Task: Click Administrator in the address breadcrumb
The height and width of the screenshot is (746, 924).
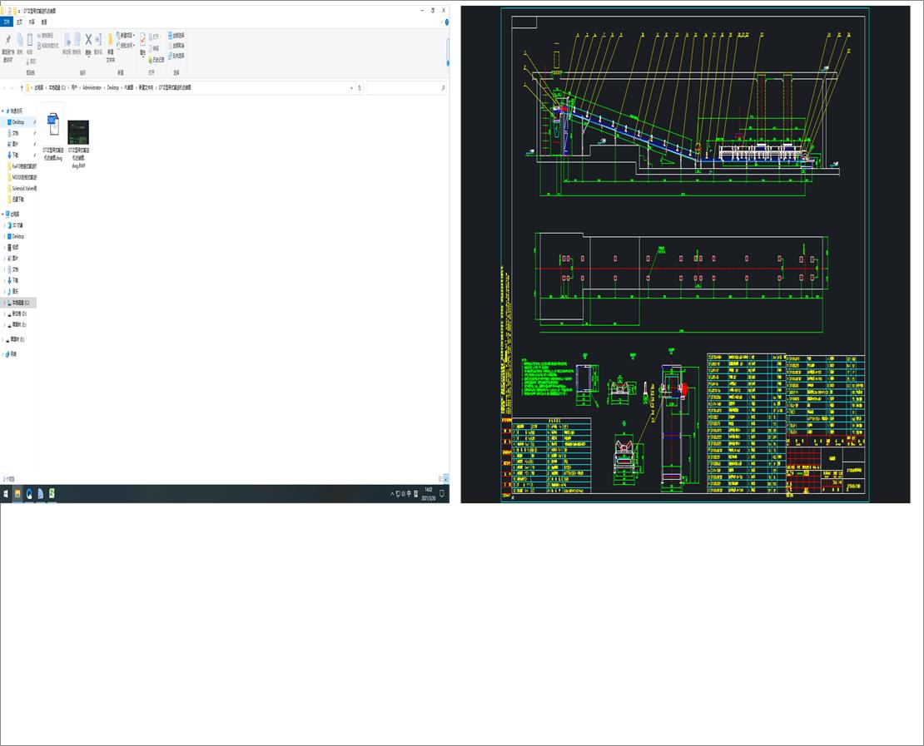Action: pyautogui.click(x=92, y=87)
